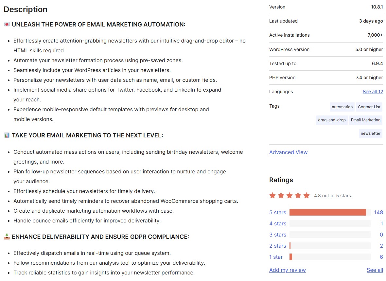This screenshot has height=281, width=386.
Task: Click the love letter emoji before the automation heading
Action: point(7,24)
